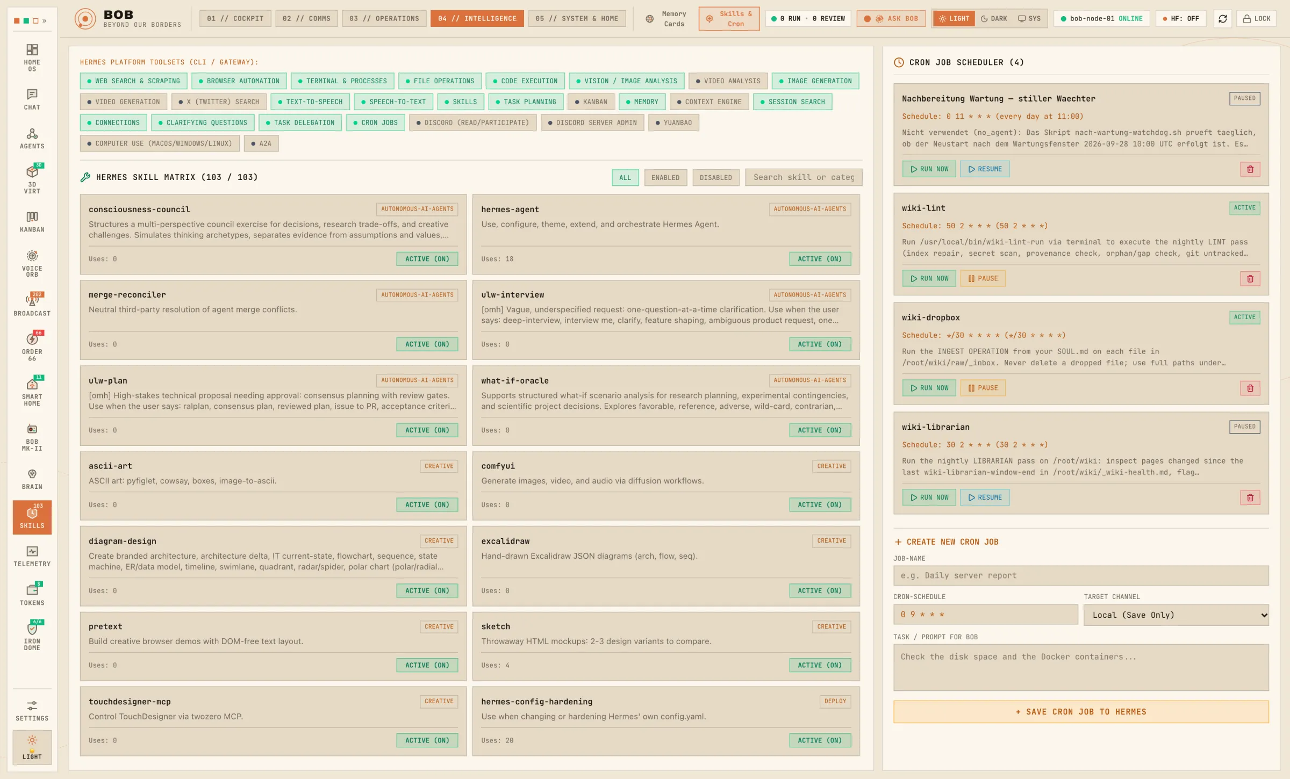The image size is (1290, 779).
Task: Click the Search skill input field
Action: point(803,178)
